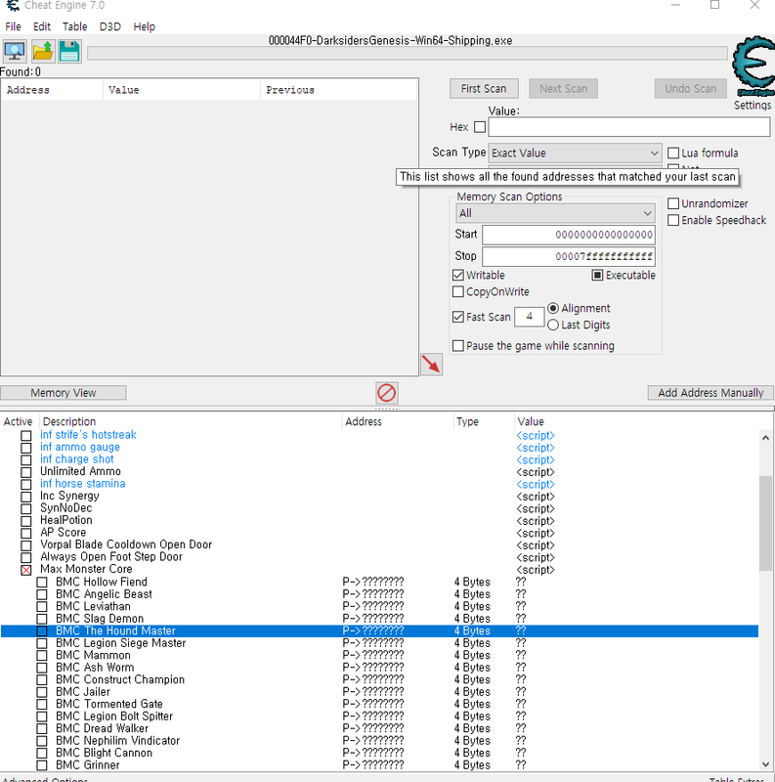Open the Scan Type dropdown
Image resolution: width=775 pixels, height=782 pixels.
point(575,153)
